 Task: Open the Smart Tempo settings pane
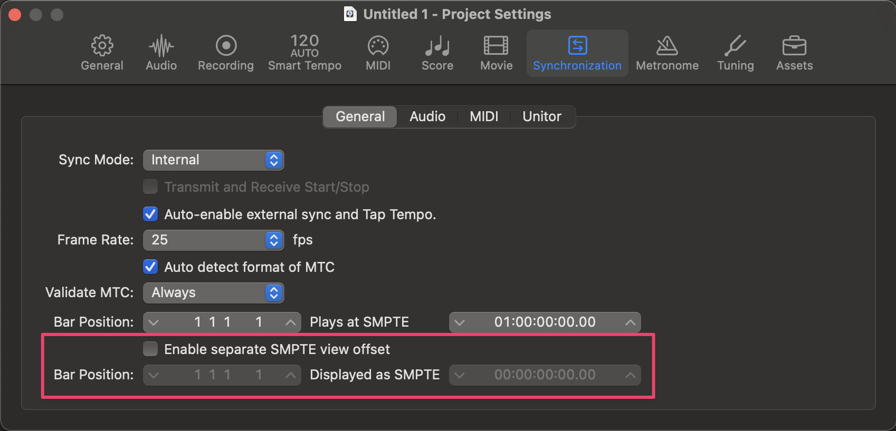304,53
